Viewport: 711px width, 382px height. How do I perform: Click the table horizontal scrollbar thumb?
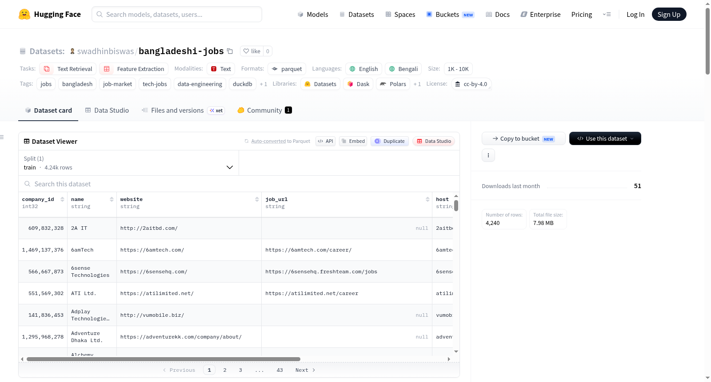pyautogui.click(x=164, y=359)
